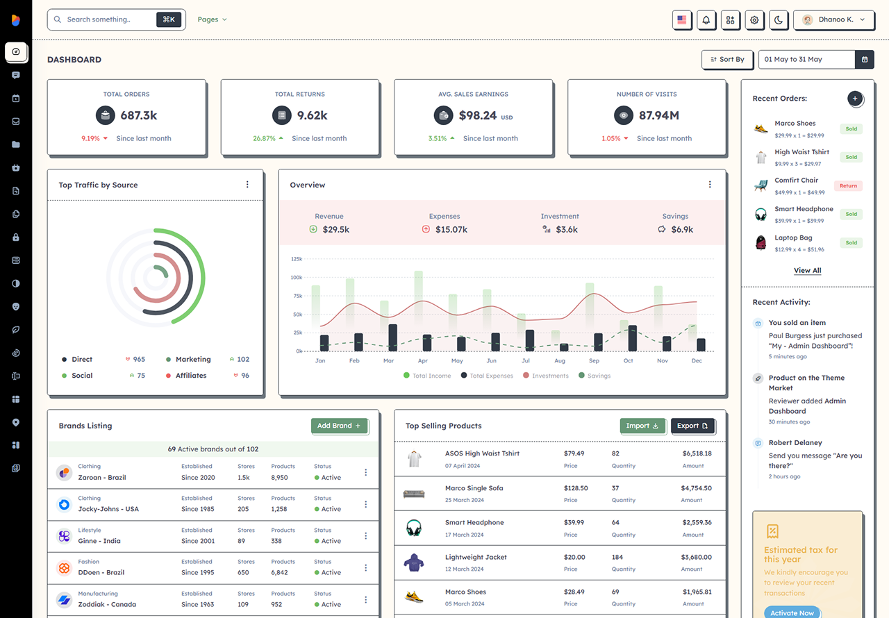Expand the Pages dropdown menu
The image size is (889, 618).
(x=212, y=19)
